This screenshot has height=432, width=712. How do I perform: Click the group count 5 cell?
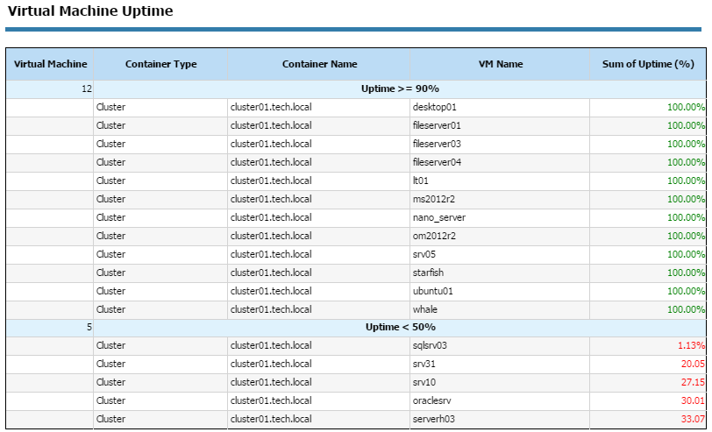50,327
